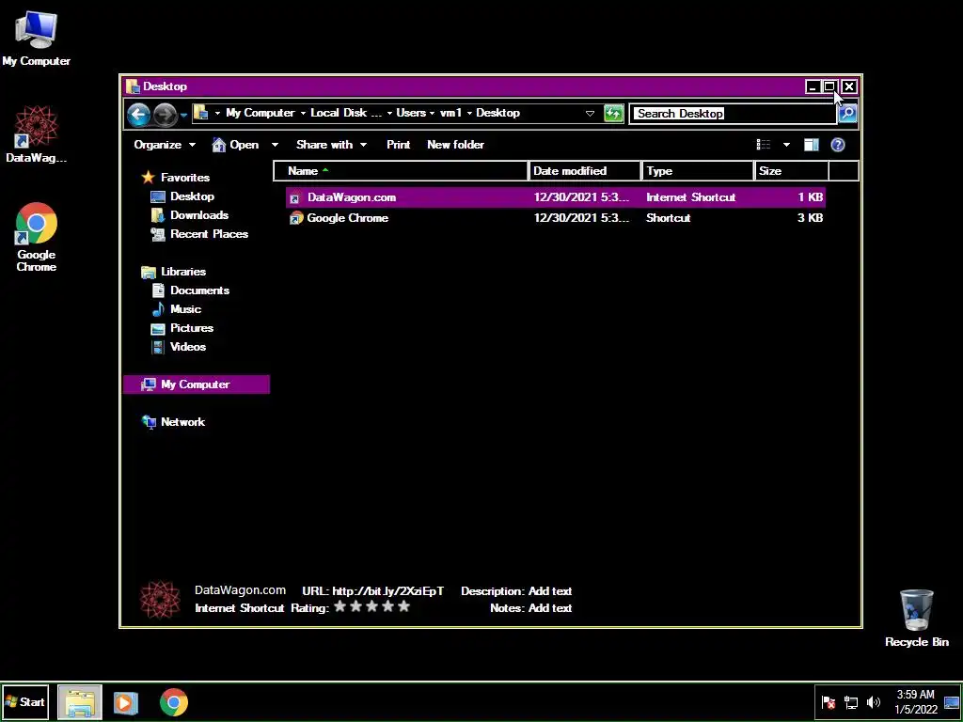The width and height of the screenshot is (963, 722).
Task: Select My Computer in navigation pane
Action: click(196, 385)
